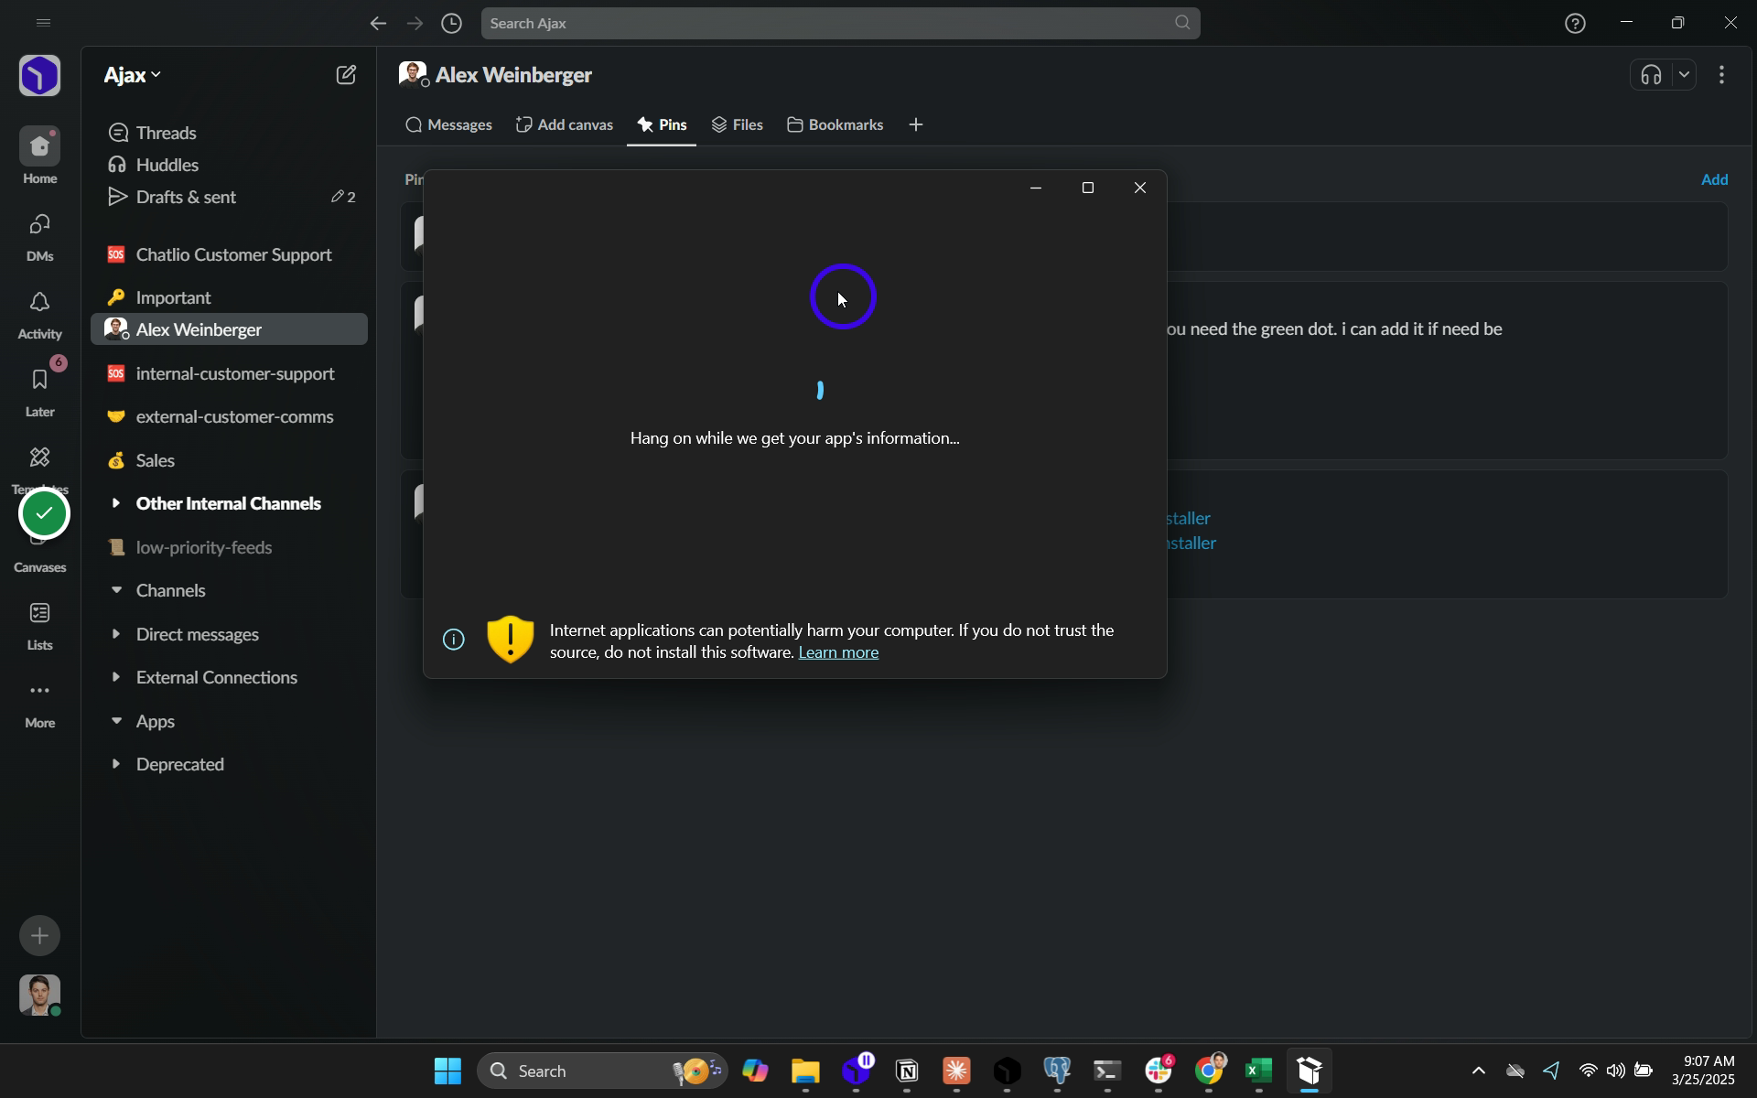
Task: Open the hamburger menu icon
Action: [43, 23]
